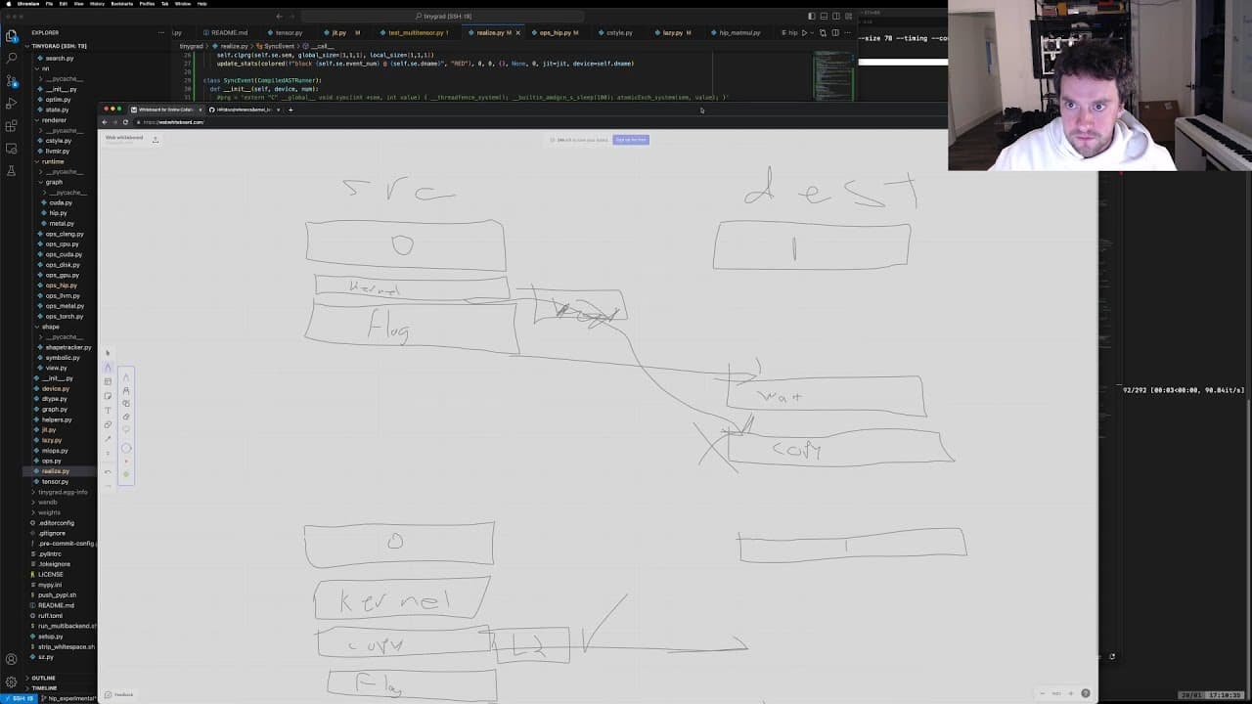Switch to the ops_hip.py editor tab
This screenshot has width=1252, height=704.
click(559, 32)
